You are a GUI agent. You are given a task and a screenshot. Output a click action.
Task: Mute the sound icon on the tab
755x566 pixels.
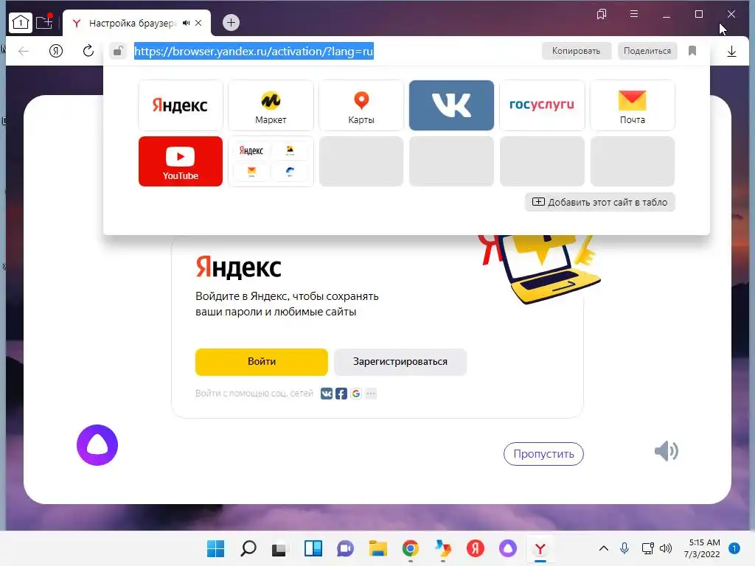187,23
